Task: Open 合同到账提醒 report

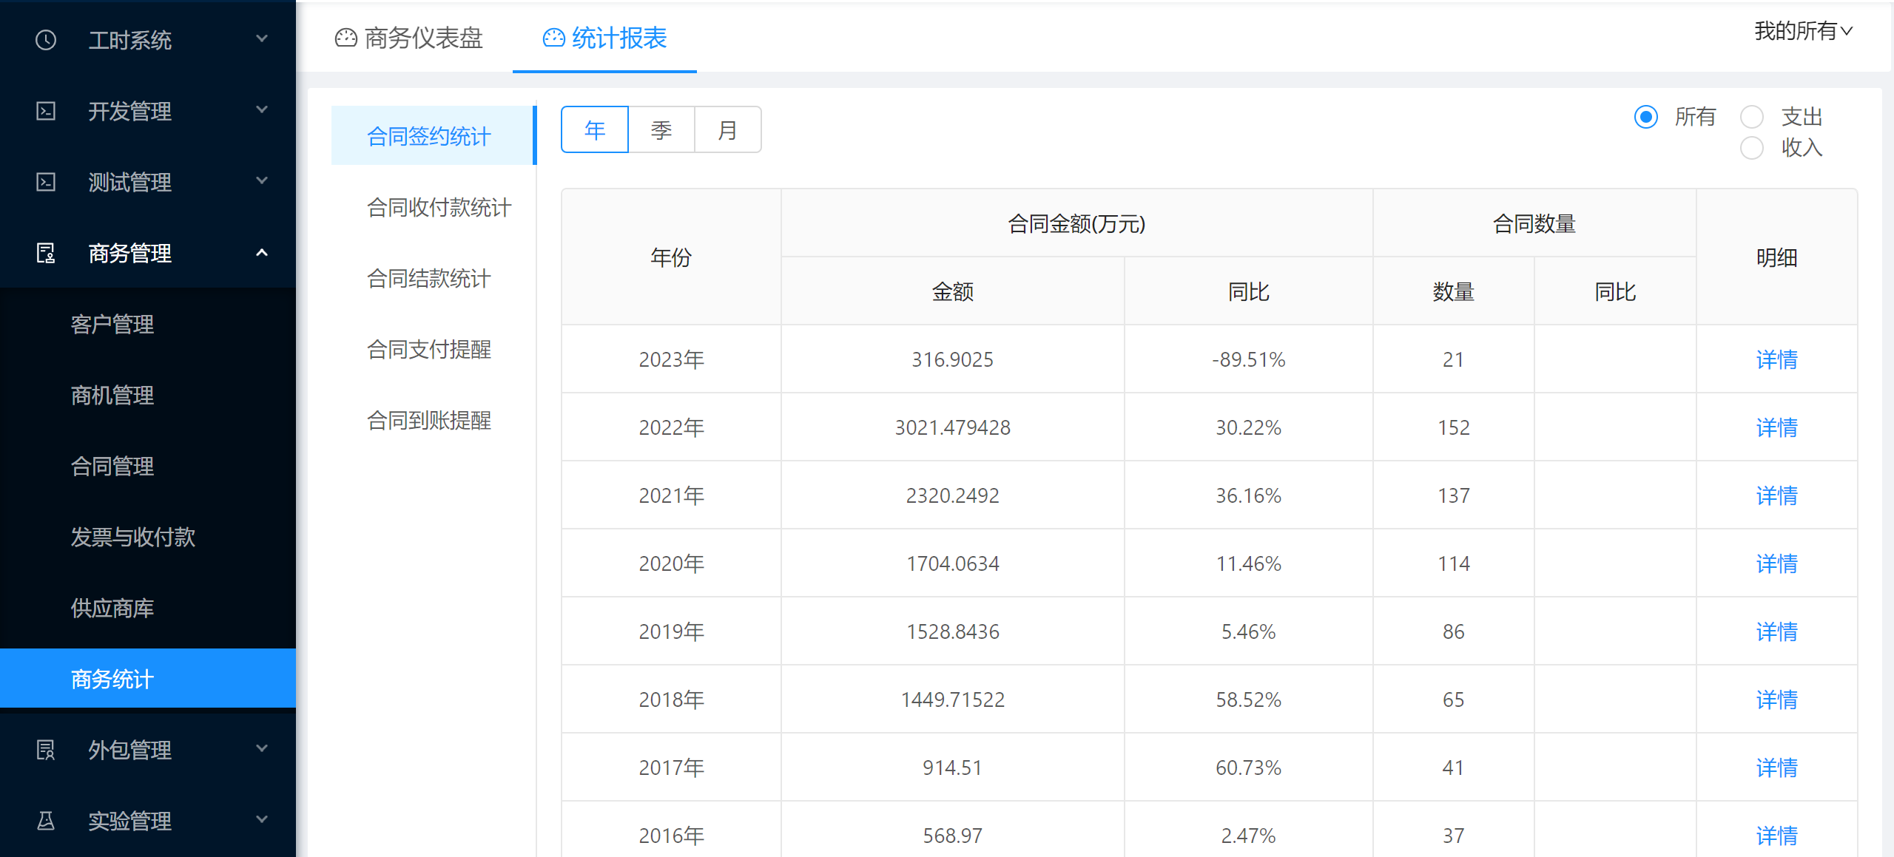Action: coord(433,420)
